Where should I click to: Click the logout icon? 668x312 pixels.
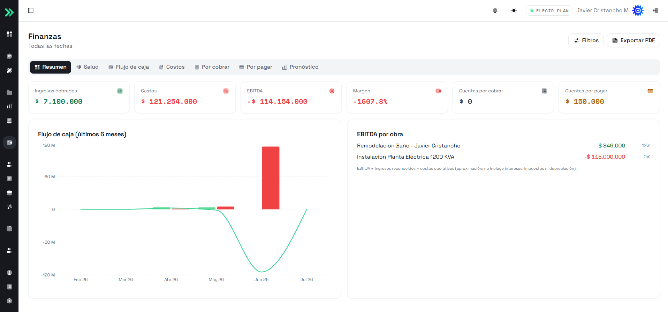655,10
